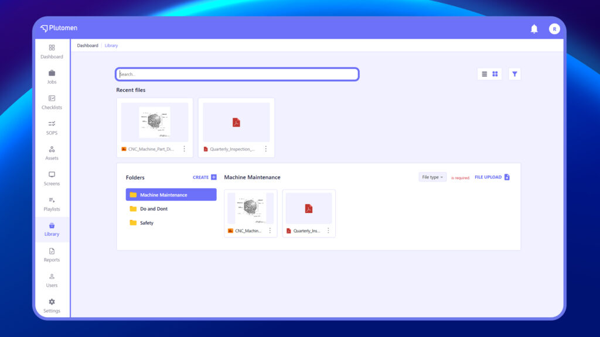The image size is (600, 337).
Task: Switch to list view
Action: click(x=485, y=74)
